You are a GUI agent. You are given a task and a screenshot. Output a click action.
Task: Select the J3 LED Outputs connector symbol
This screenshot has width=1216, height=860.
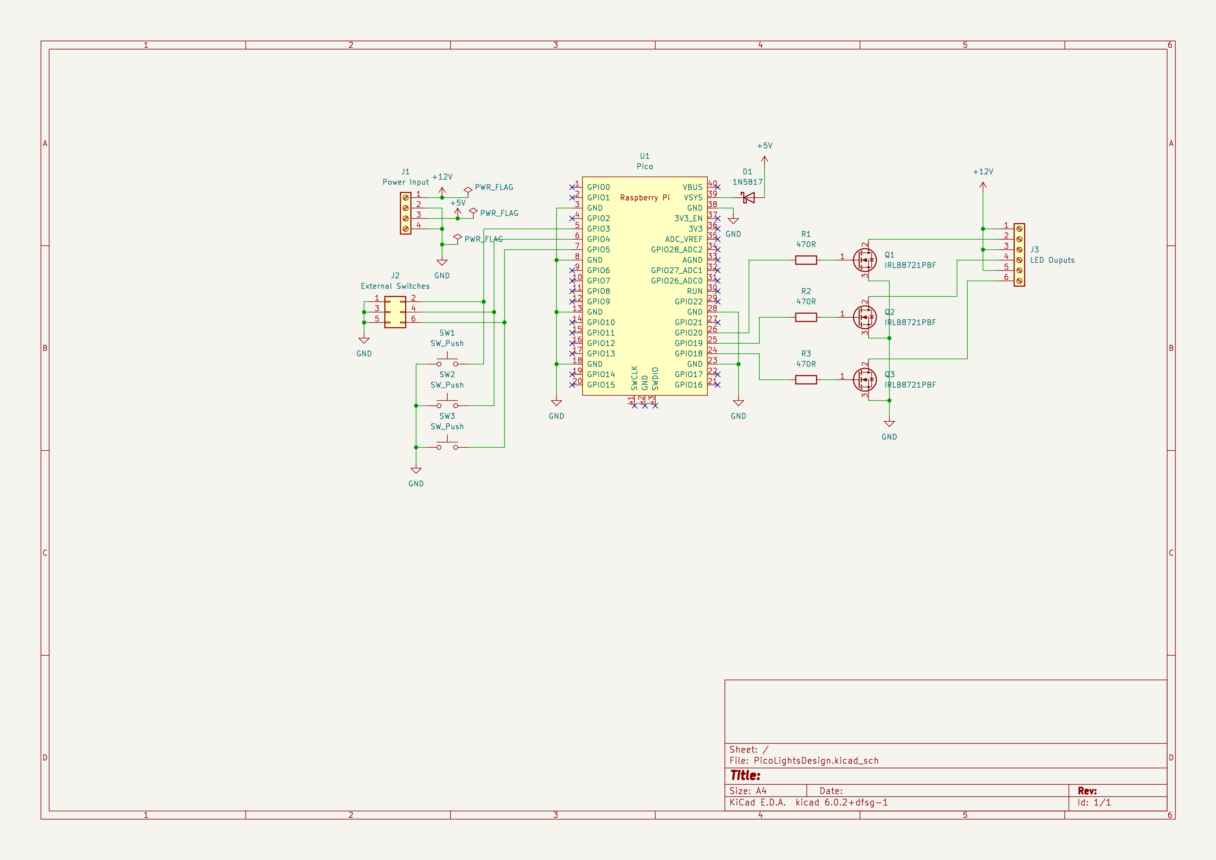[1019, 255]
